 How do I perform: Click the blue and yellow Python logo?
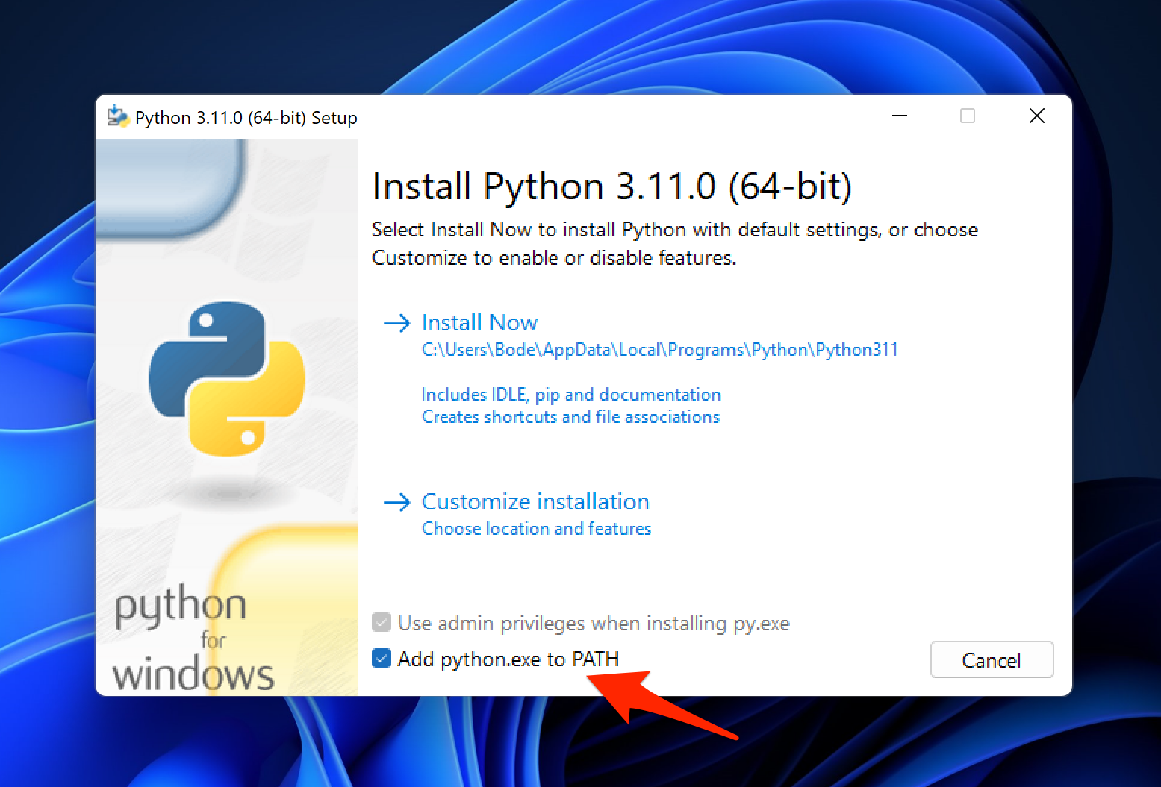[227, 379]
